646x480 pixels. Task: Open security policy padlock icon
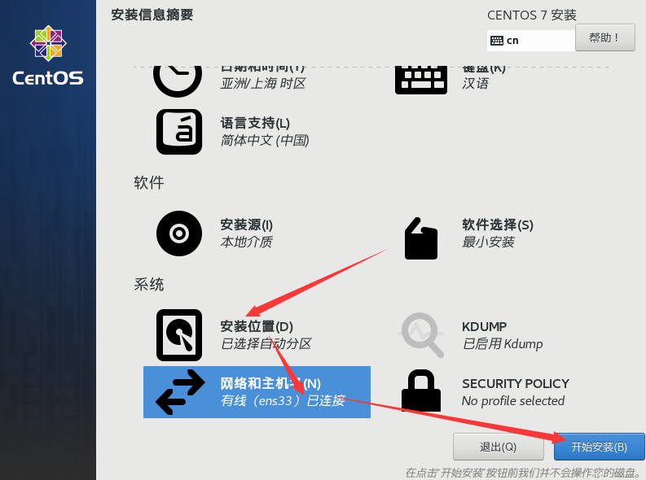421,391
